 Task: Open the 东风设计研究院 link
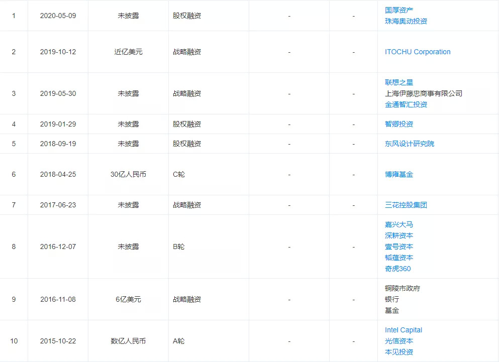409,144
